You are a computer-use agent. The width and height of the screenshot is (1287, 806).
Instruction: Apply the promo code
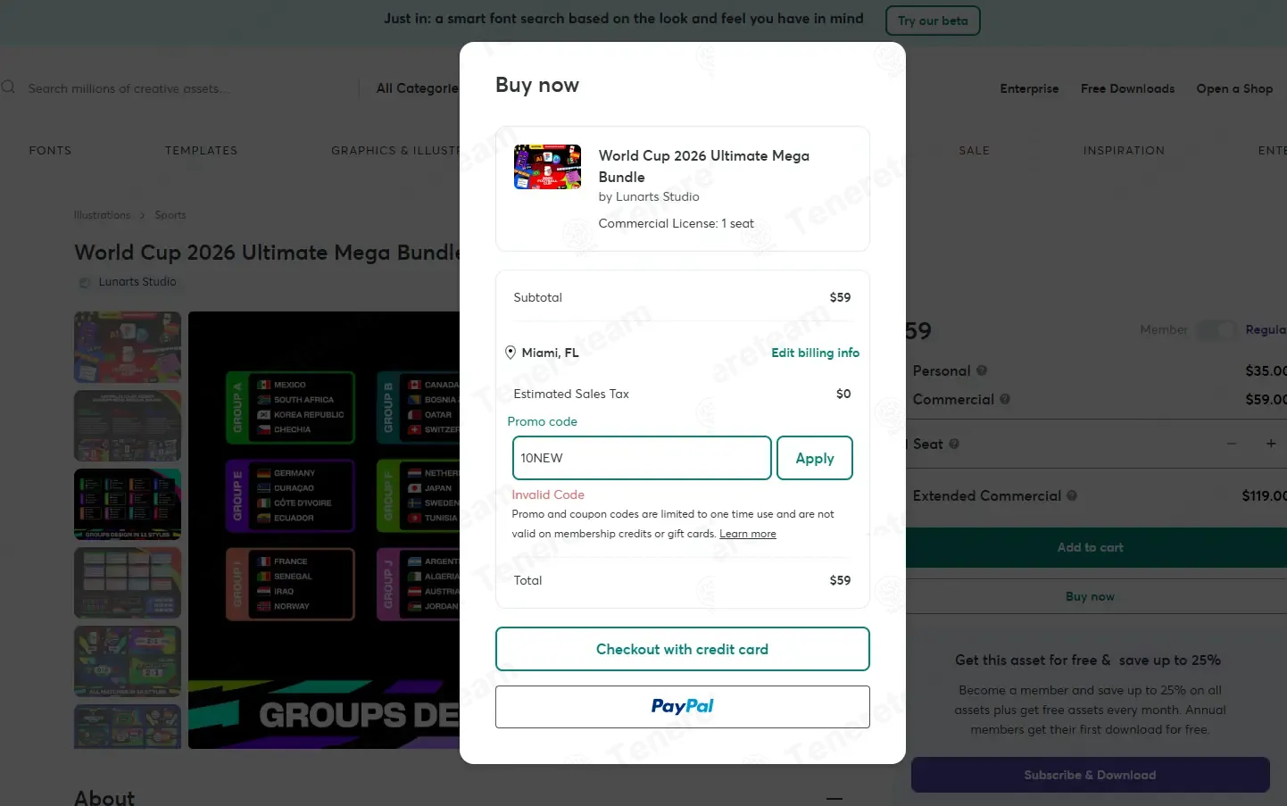[x=815, y=458]
